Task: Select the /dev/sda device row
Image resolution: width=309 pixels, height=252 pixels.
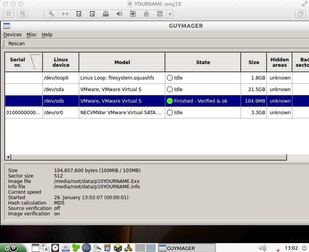Action: [x=157, y=90]
